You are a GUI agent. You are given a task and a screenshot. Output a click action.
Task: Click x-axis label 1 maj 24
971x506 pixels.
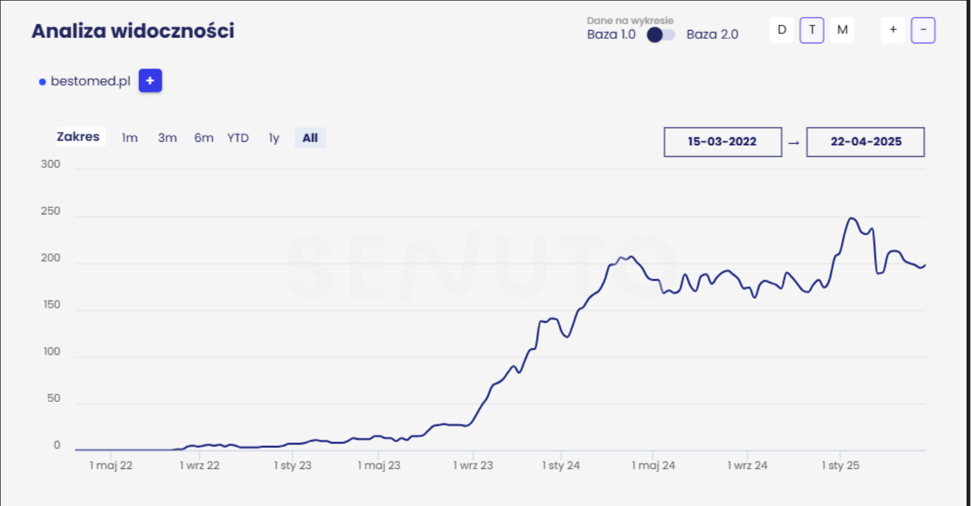pos(654,466)
